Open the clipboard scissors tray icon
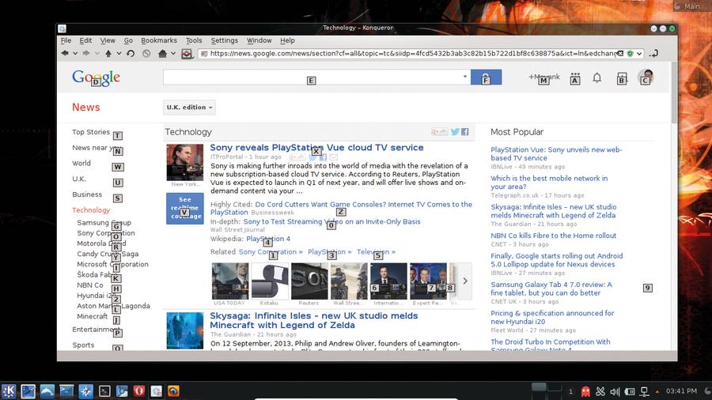 click(600, 391)
